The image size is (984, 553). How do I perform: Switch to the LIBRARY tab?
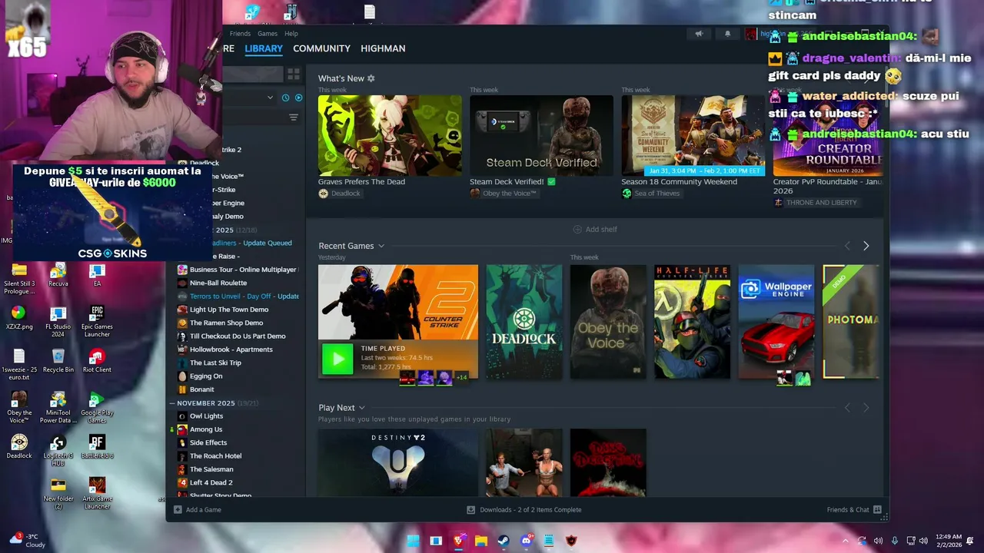(x=264, y=48)
